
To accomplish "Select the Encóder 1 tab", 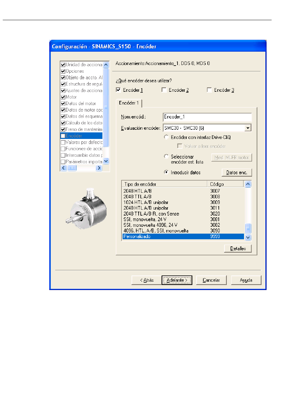I will [129, 103].
